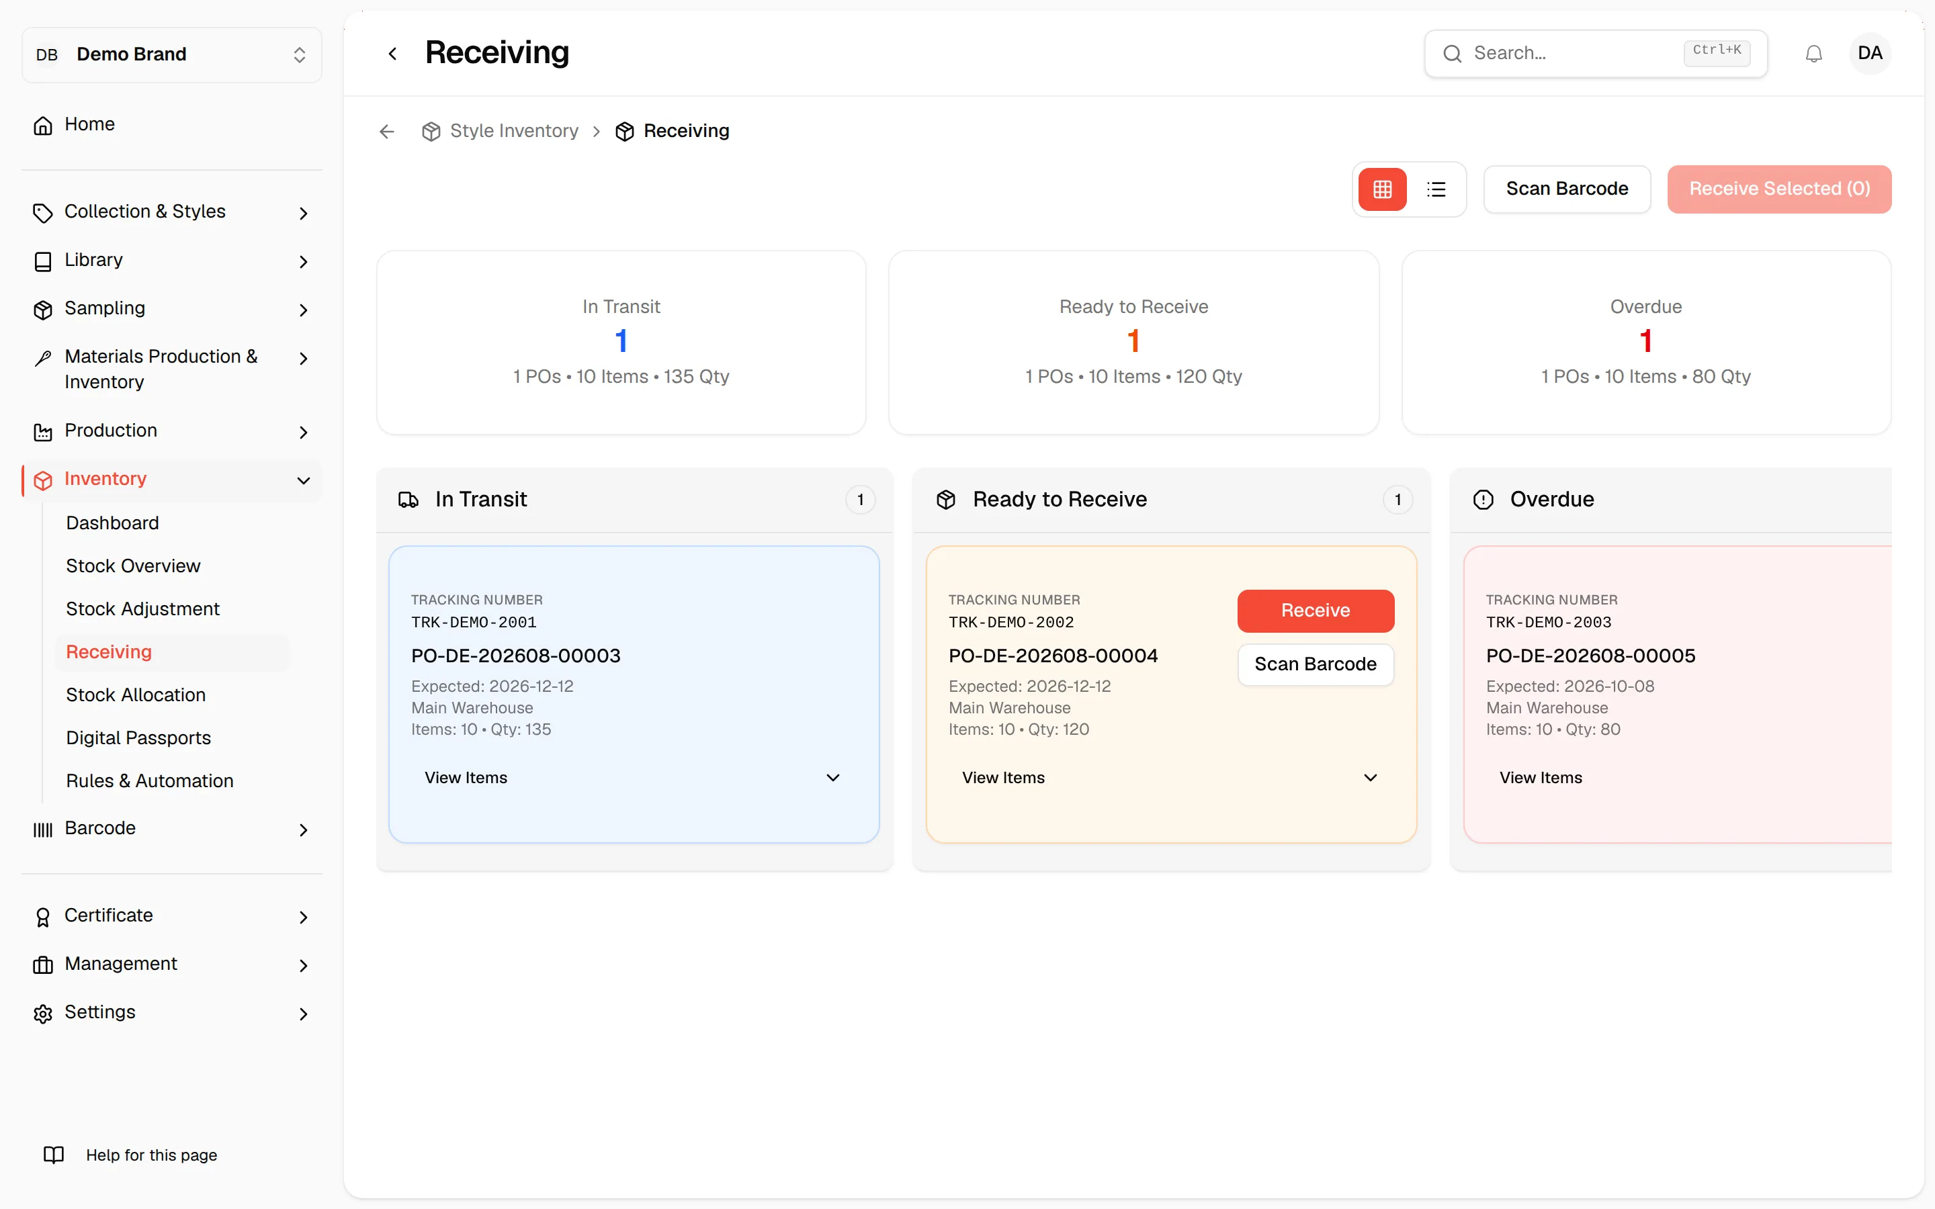The width and height of the screenshot is (1935, 1209).
Task: Open Inventory Dashboard page
Action: tap(113, 523)
